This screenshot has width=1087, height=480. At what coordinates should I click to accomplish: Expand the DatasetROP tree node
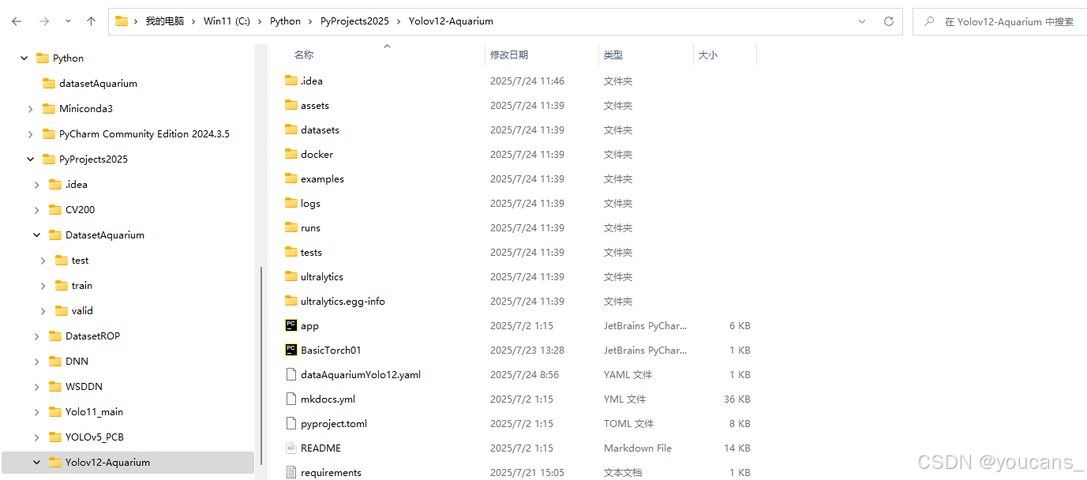pos(36,336)
